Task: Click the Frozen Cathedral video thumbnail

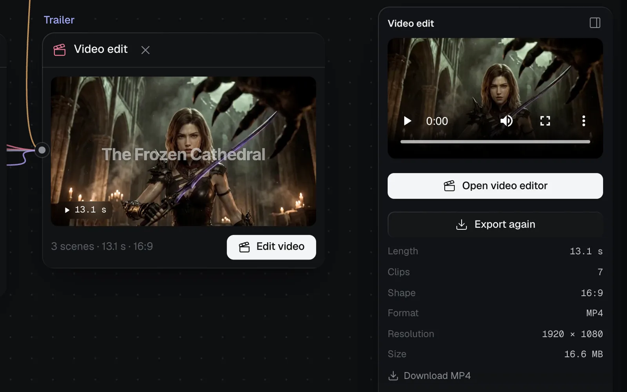Action: (183, 151)
